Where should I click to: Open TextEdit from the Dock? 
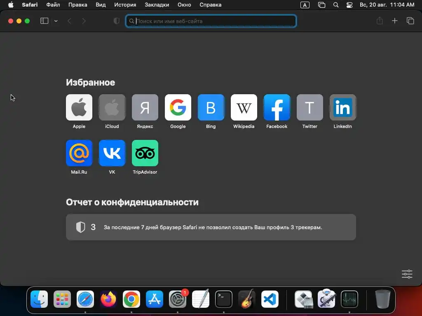click(201, 299)
